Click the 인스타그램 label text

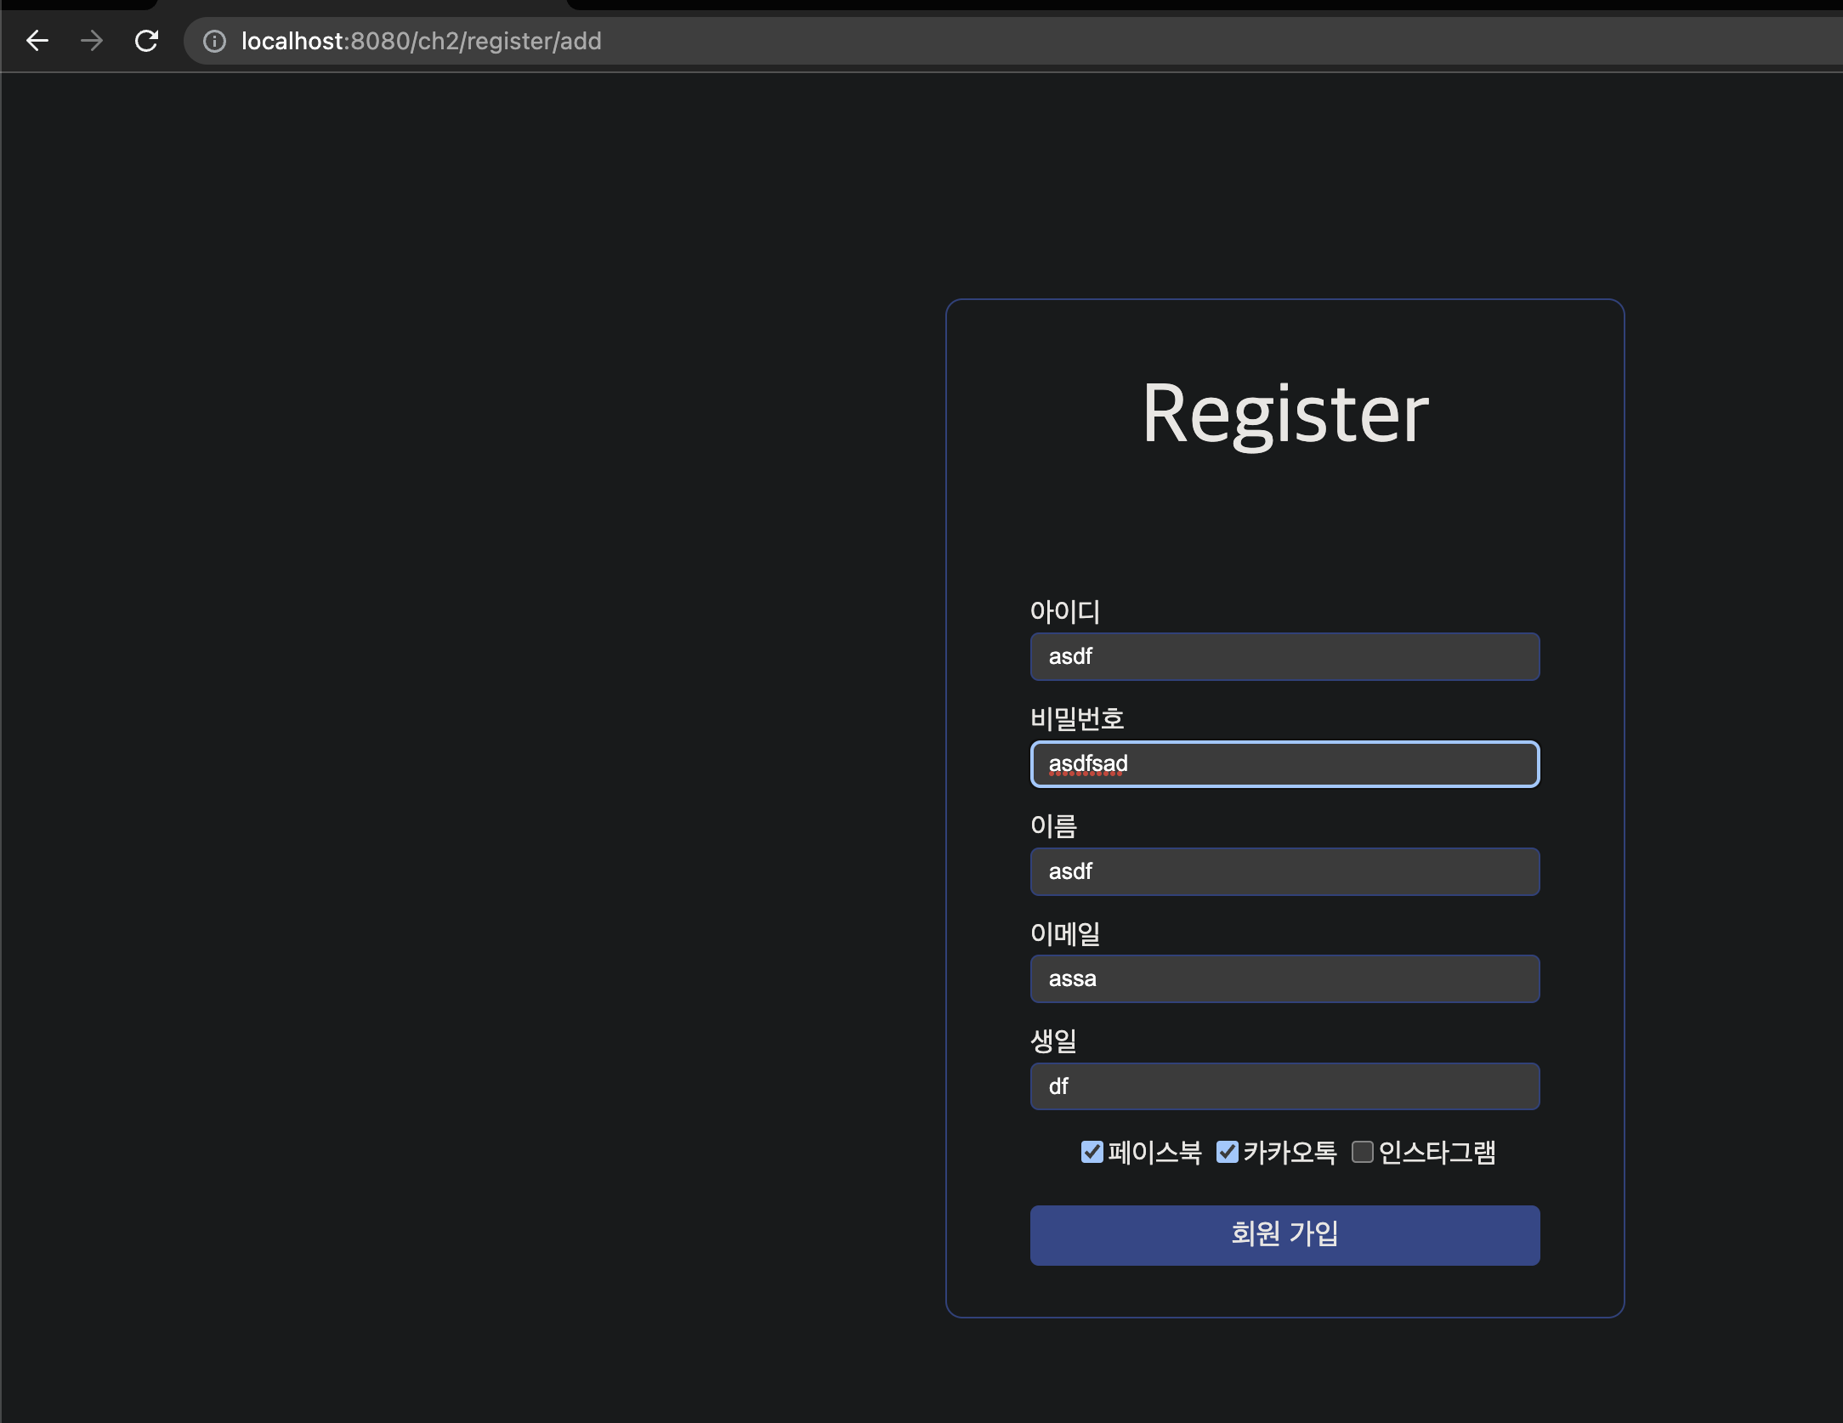pyautogui.click(x=1437, y=1153)
